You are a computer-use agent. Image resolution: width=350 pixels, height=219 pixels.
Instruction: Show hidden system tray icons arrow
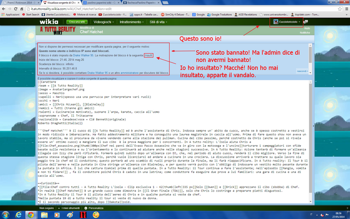tap(317, 215)
